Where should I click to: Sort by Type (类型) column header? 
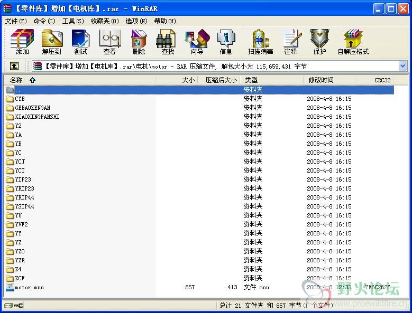[x=272, y=80]
